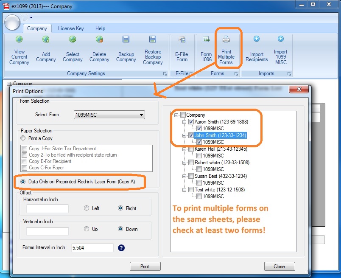Uncheck John Smith checkbox
The image size is (341, 278).
tap(191, 135)
